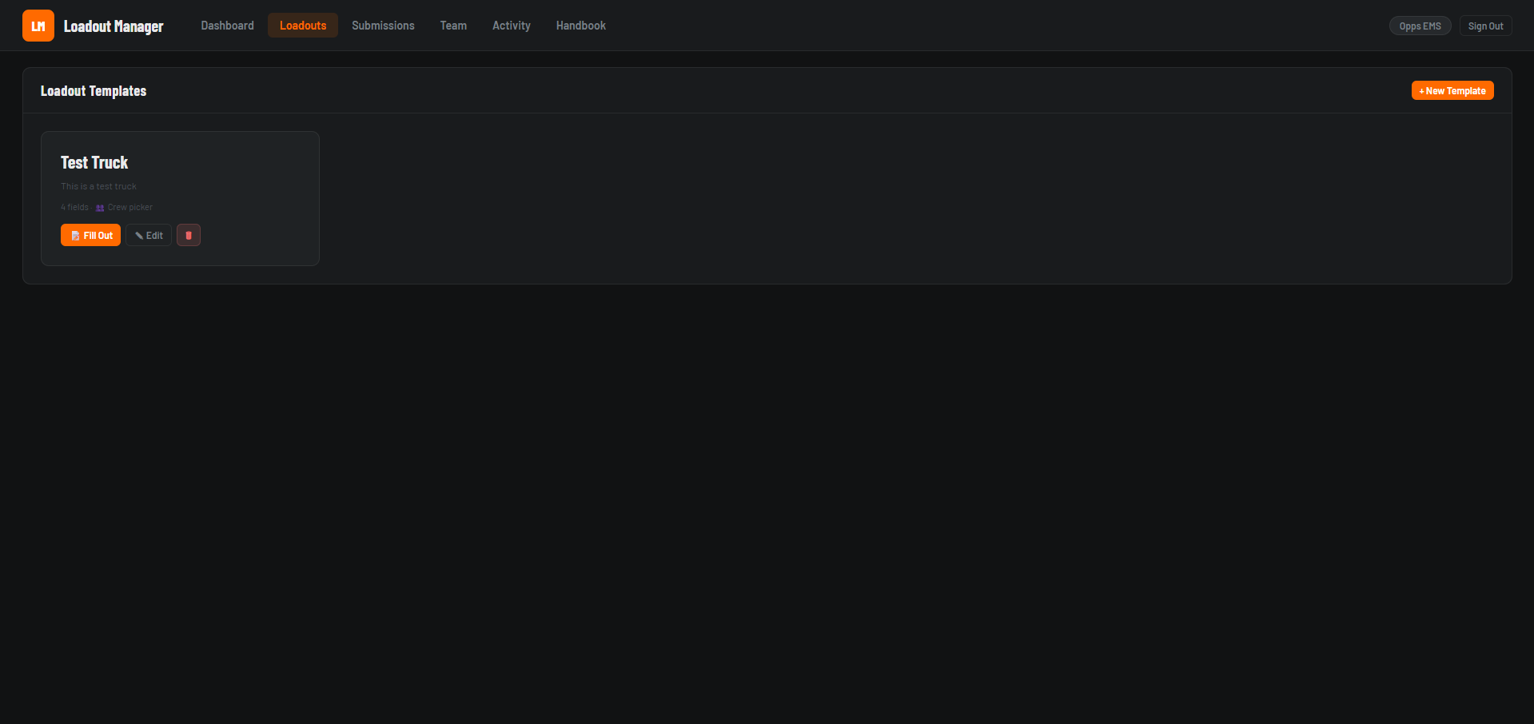This screenshot has height=724, width=1534.
Task: Click the Loadout Templates heading
Action: 94,91
